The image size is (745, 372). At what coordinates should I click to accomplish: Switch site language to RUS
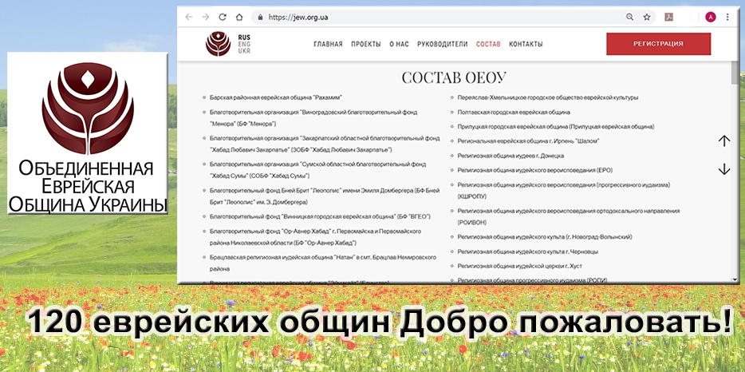tap(244, 37)
